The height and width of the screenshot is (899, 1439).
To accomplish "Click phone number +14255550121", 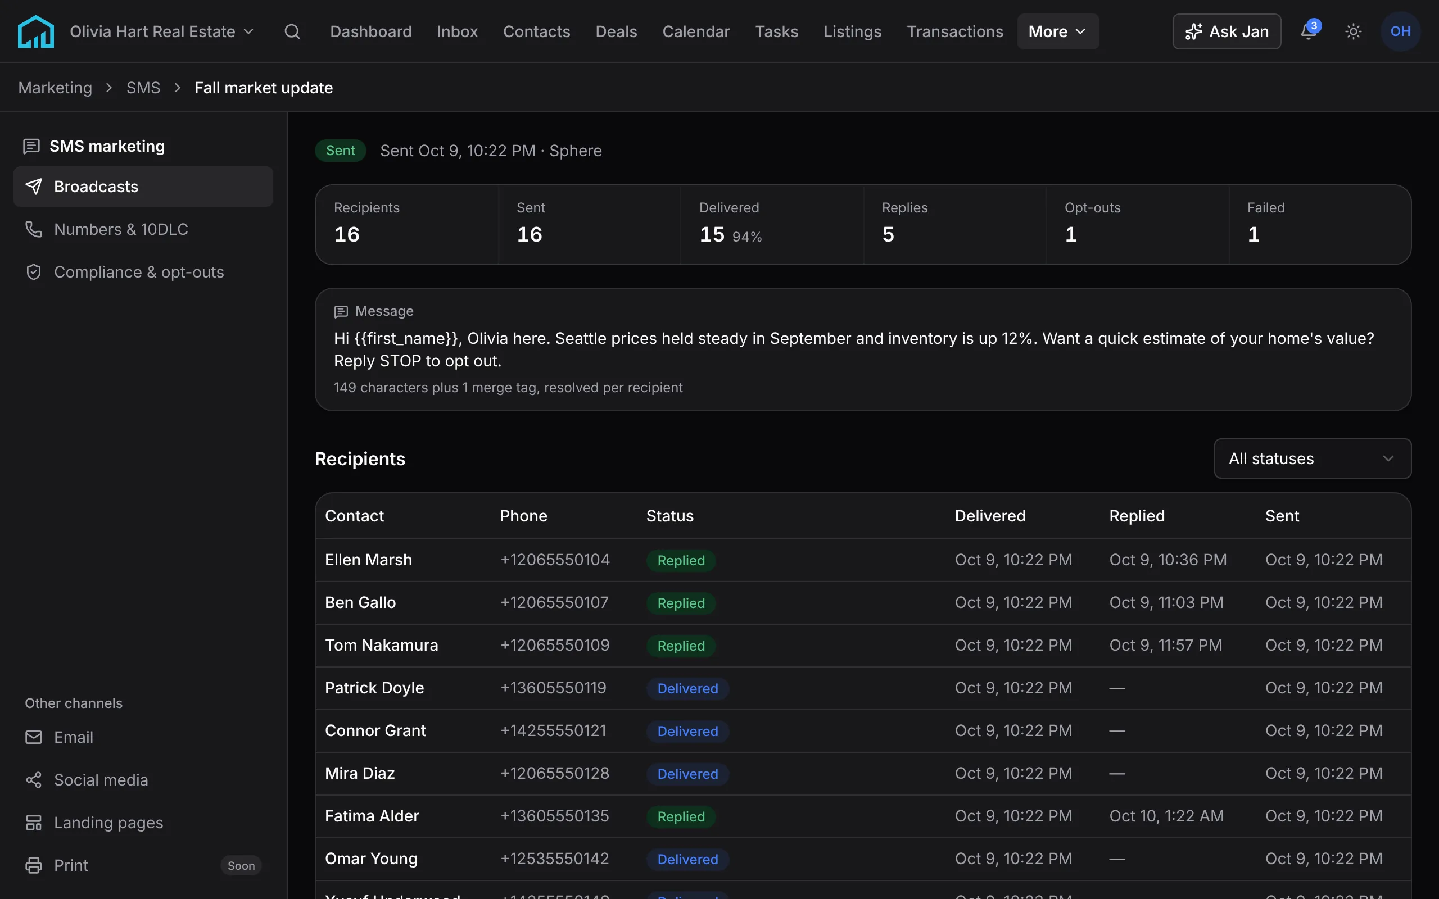I will tap(553, 731).
